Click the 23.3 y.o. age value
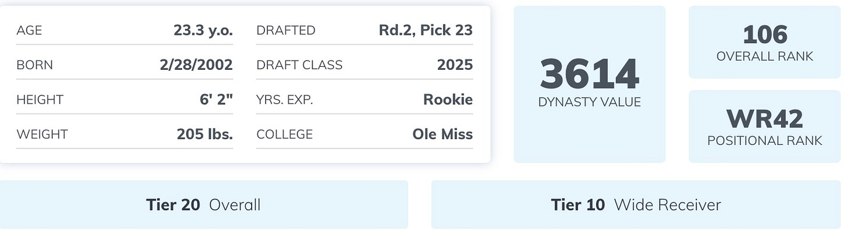Image resolution: width=850 pixels, height=238 pixels. (x=203, y=30)
